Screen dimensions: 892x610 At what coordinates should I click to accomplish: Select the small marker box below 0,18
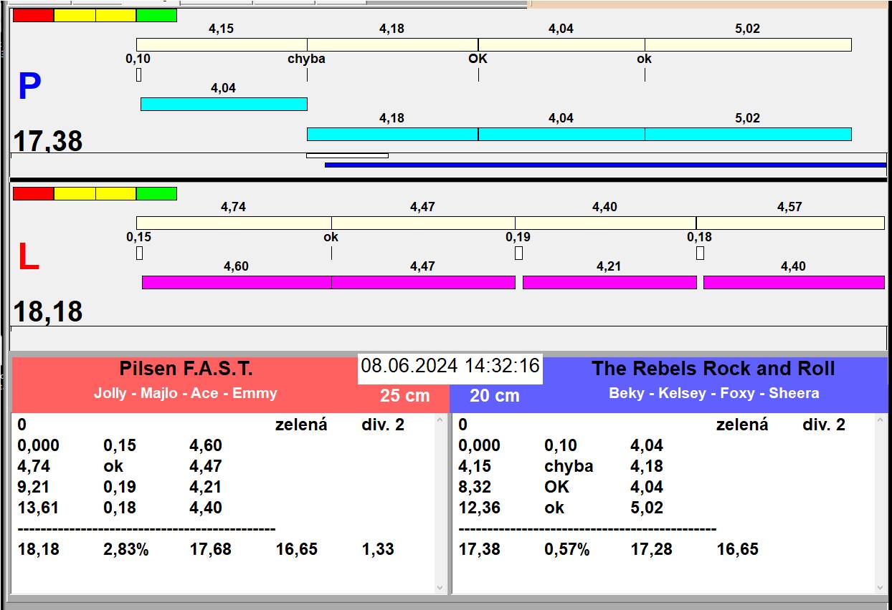click(x=700, y=253)
